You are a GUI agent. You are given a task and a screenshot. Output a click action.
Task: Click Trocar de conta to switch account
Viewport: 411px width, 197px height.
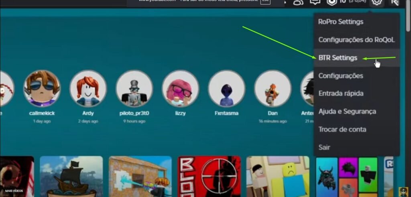[x=342, y=130]
